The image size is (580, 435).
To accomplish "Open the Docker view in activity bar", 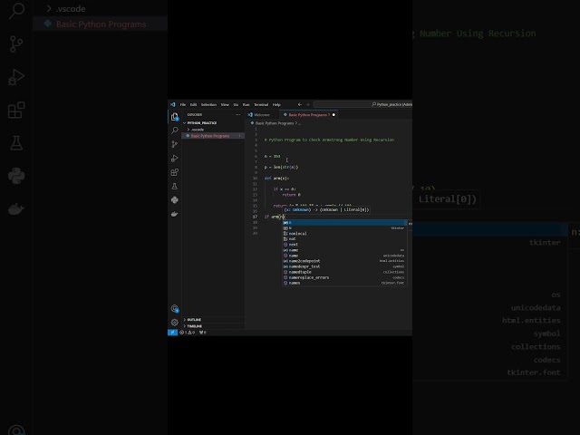I will tap(175, 214).
